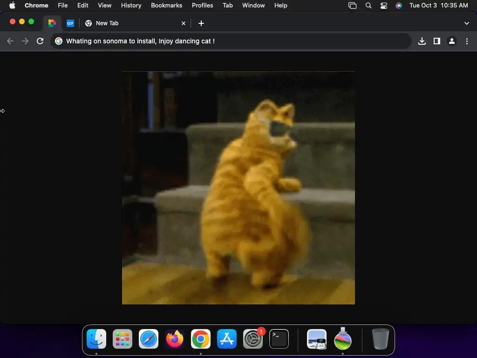Open the macOS Sonoma installer in Dock
Image resolution: width=477 pixels, height=358 pixels.
(343, 338)
